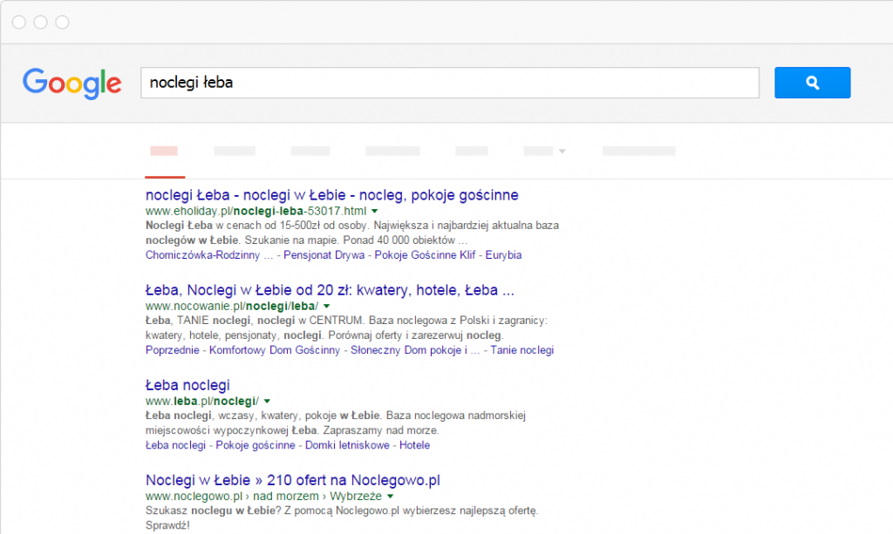Open 'Pensjonat Drywa' sitelink
893x534 pixels.
click(324, 254)
